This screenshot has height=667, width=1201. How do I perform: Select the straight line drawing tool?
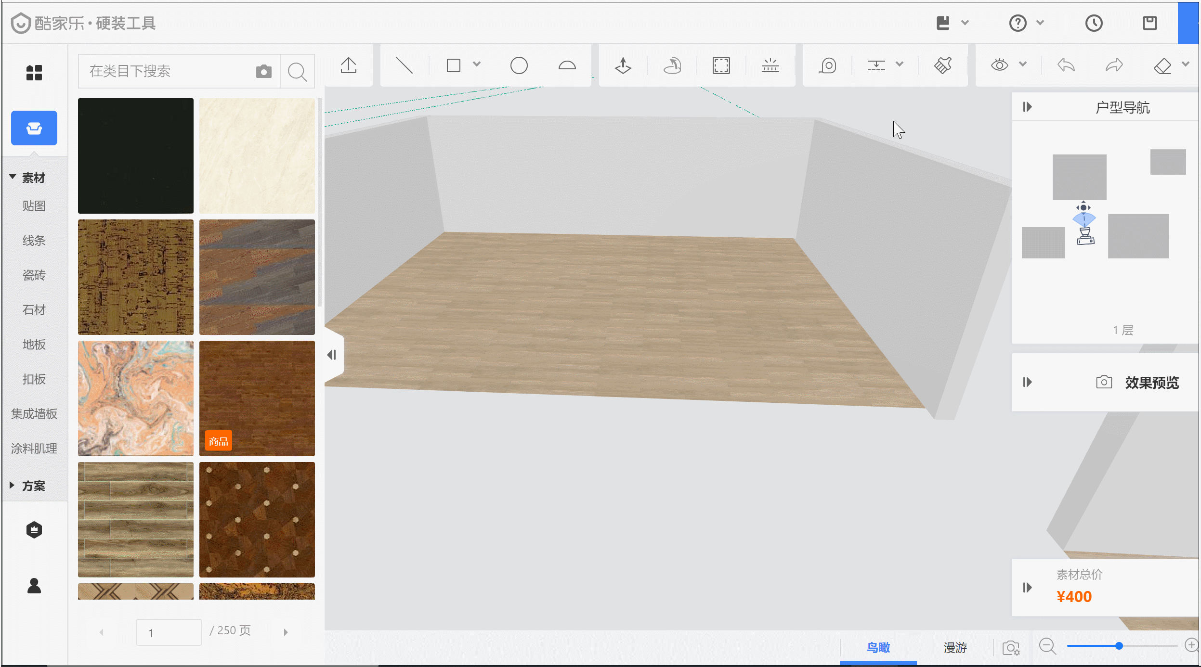click(404, 65)
